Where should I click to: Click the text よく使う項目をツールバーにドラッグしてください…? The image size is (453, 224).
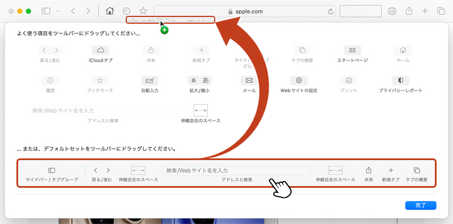click(79, 33)
